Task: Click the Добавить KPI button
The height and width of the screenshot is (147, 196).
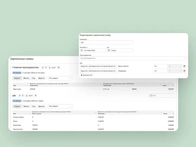Action: 87,75
